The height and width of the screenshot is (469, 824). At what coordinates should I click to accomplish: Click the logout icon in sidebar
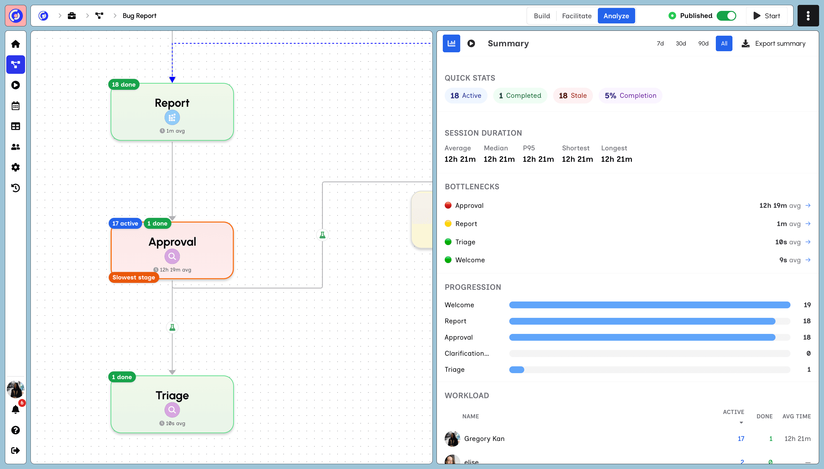[16, 451]
